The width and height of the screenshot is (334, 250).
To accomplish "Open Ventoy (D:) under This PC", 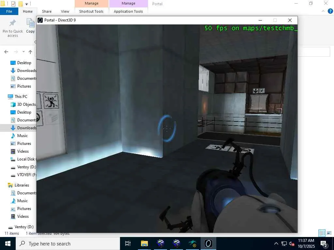I will tap(23, 167).
